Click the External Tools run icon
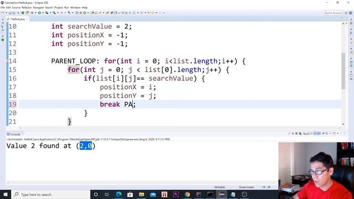Screen dimensions: 354x199 point(54,13)
